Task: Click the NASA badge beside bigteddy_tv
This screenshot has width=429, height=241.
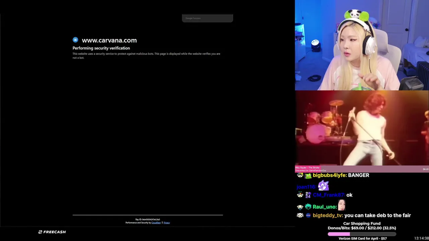Action: click(x=308, y=216)
